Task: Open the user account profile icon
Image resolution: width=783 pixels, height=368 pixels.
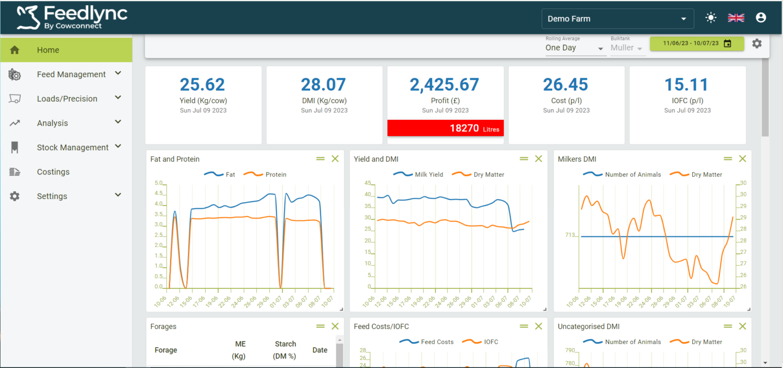Action: (761, 17)
